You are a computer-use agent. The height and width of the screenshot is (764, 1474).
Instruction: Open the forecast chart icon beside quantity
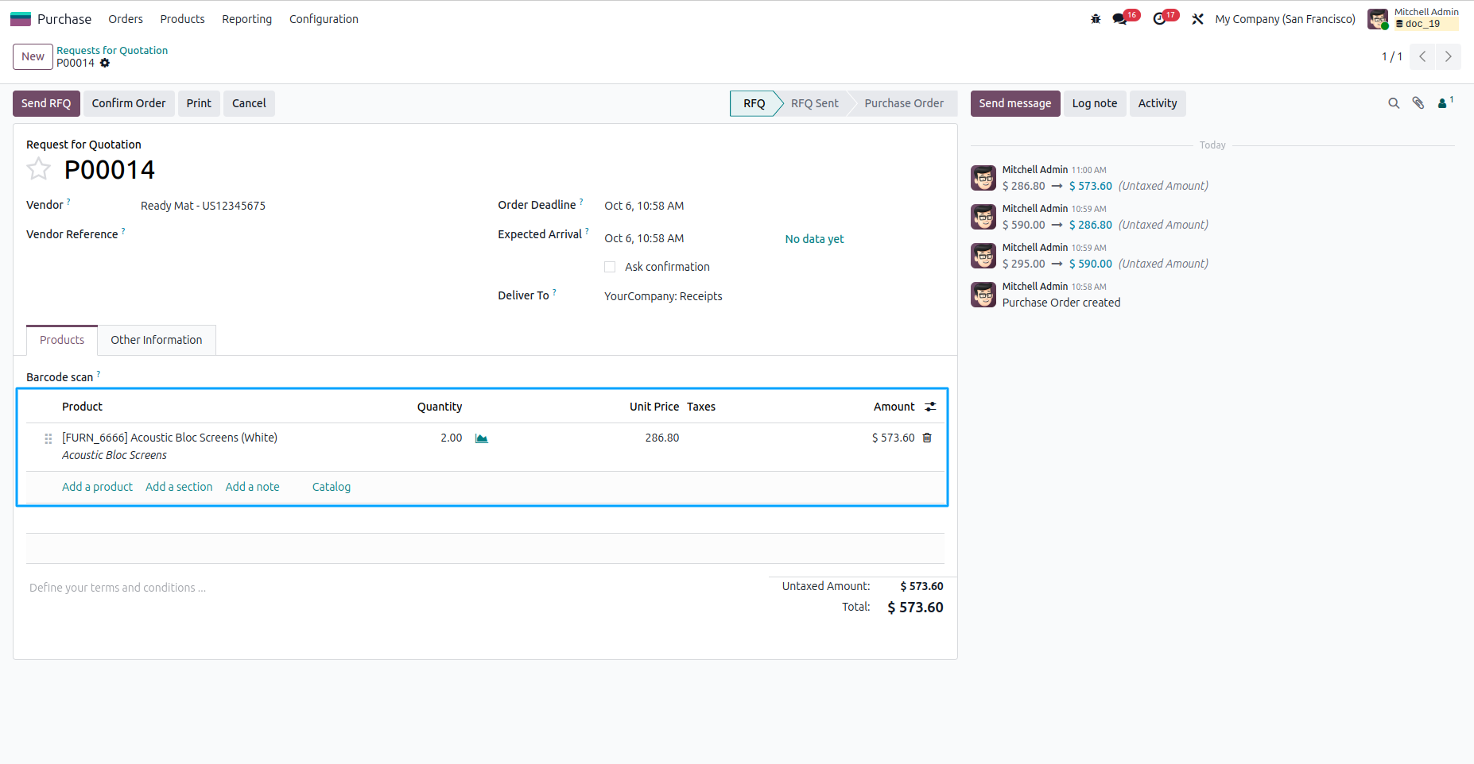click(482, 438)
